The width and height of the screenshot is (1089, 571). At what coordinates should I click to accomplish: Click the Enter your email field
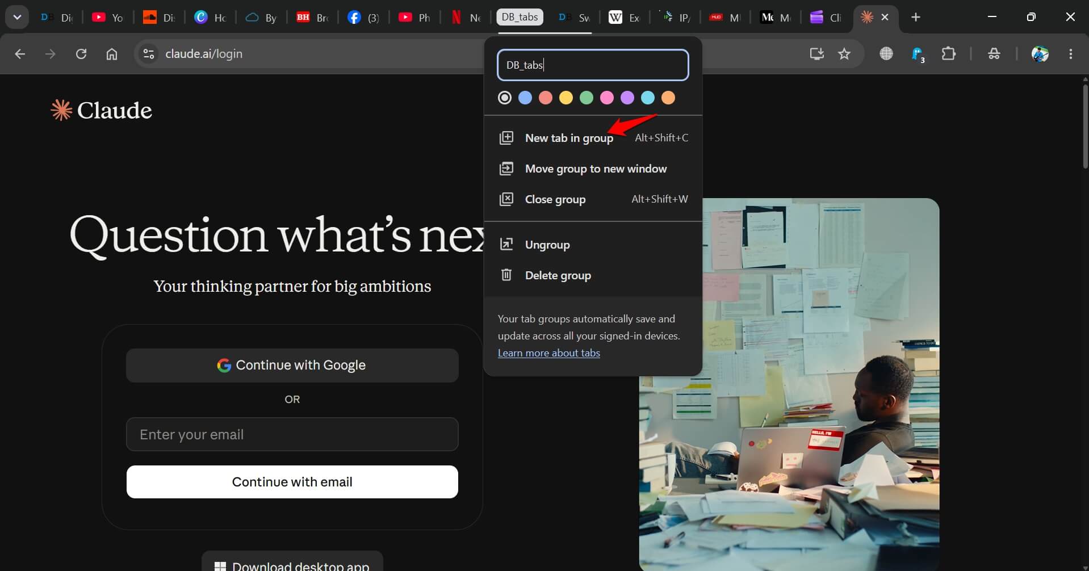(292, 434)
